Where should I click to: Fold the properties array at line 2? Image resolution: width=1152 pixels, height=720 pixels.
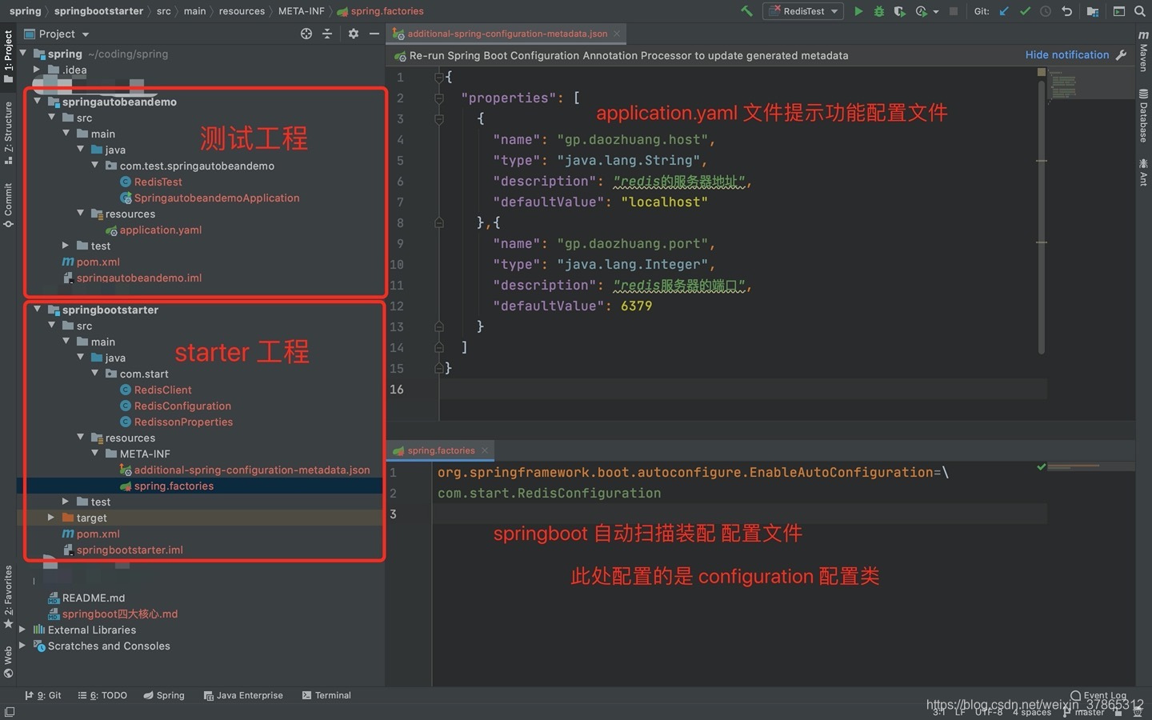438,98
